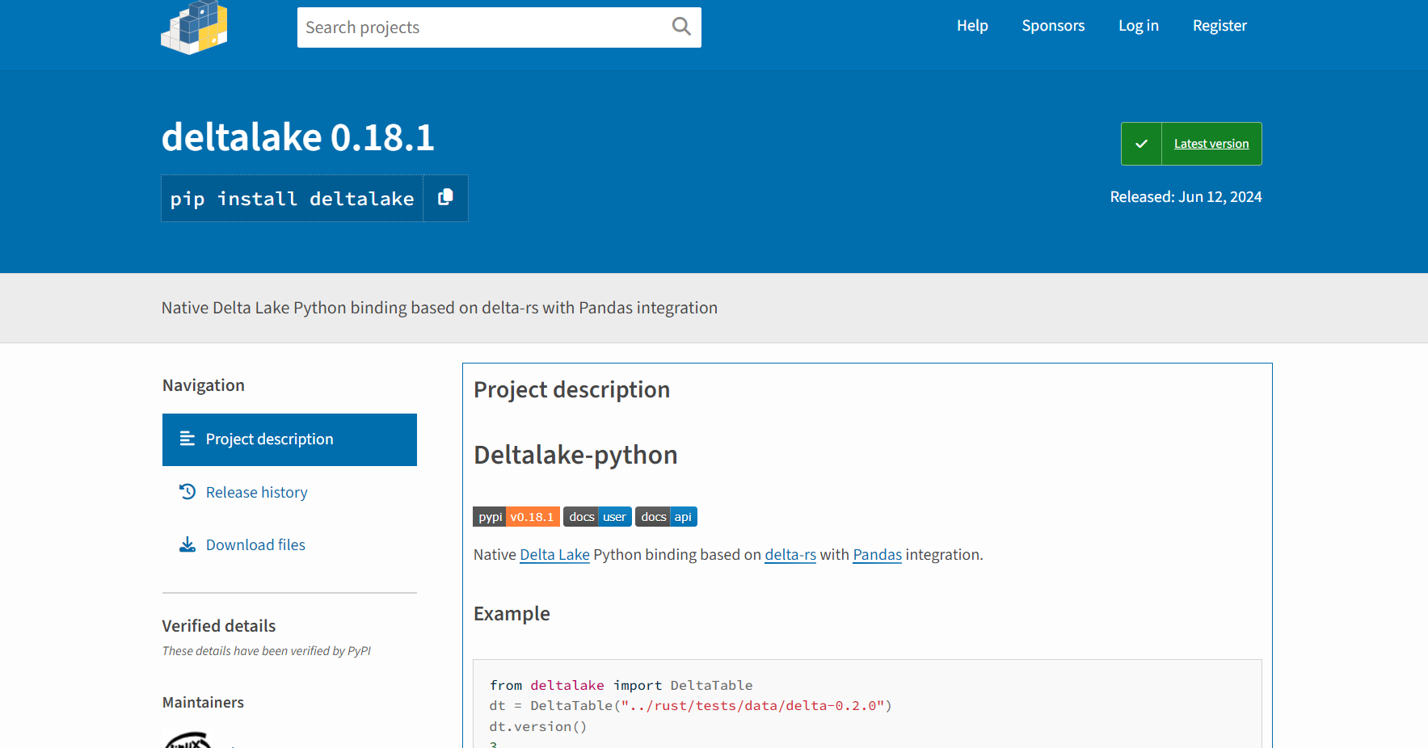
Task: Click the pip install deltalake text
Action: click(292, 199)
